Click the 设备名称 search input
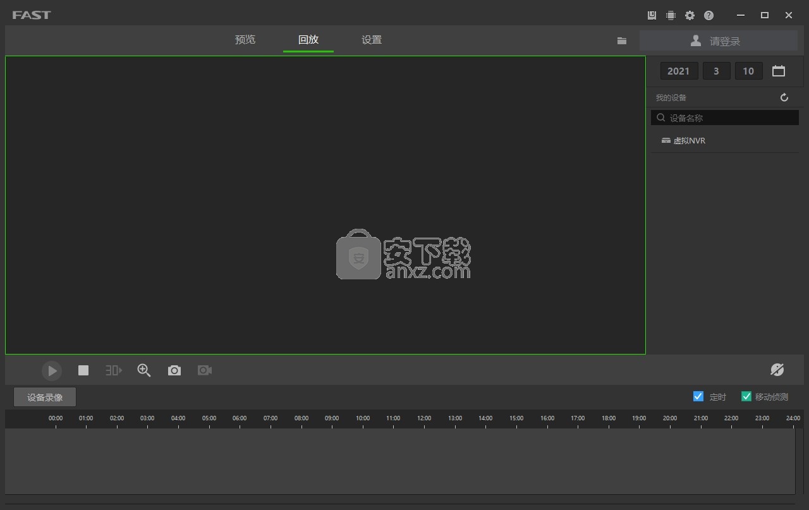The image size is (809, 510). (x=725, y=118)
